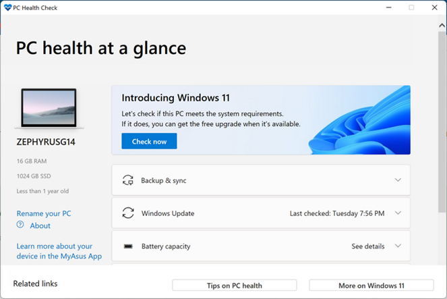
Task: Click the Backup & sync icon
Action: click(128, 180)
